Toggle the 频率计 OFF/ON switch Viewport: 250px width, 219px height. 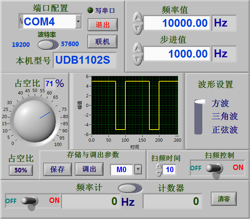(x=30, y=201)
